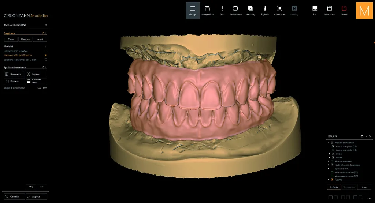The width and height of the screenshot is (375, 203).
Task: Open the Più toolbar item
Action: 315,11
